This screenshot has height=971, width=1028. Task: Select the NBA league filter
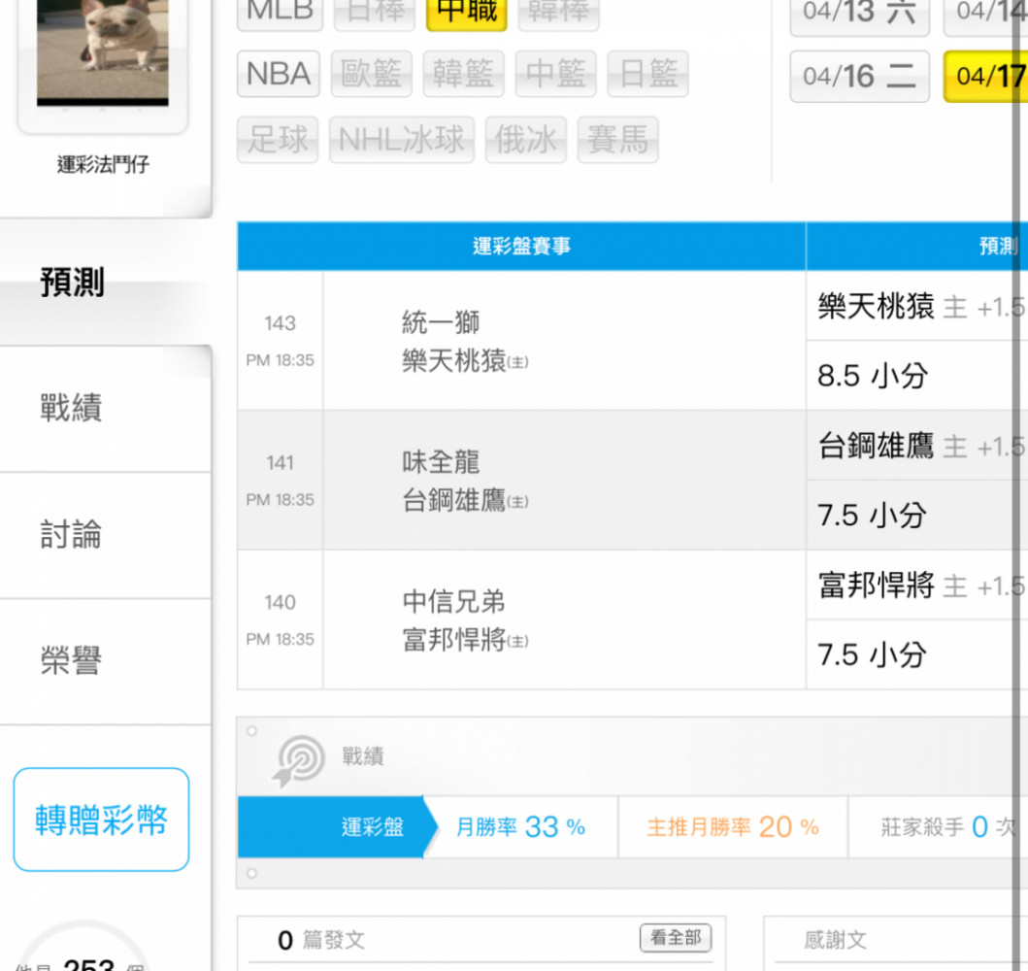[x=279, y=74]
